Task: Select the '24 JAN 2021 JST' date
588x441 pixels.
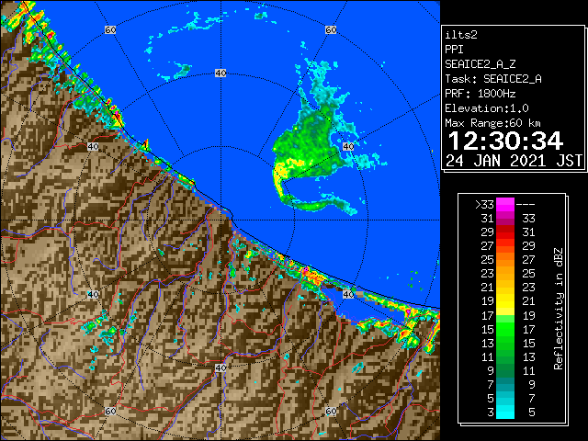Action: click(x=514, y=161)
